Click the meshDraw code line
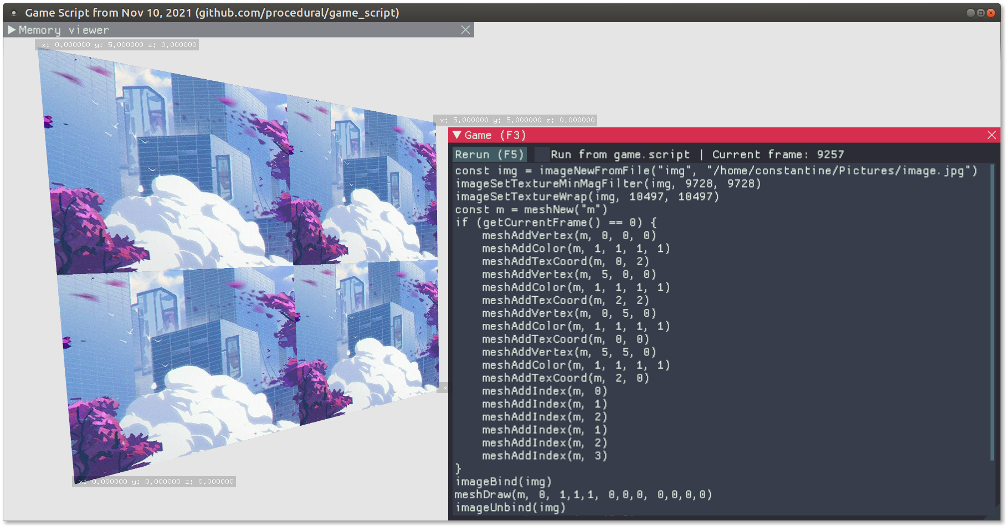Viewport: 1006px width, 526px height. pos(583,494)
